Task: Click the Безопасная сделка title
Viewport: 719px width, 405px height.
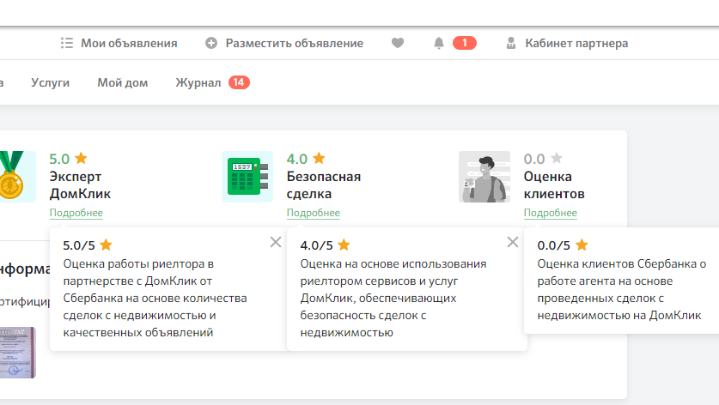Action: (x=324, y=185)
